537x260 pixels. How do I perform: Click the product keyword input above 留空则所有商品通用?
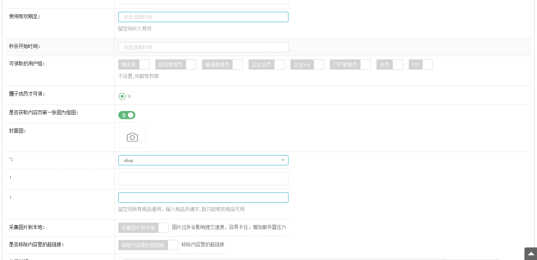203,198
